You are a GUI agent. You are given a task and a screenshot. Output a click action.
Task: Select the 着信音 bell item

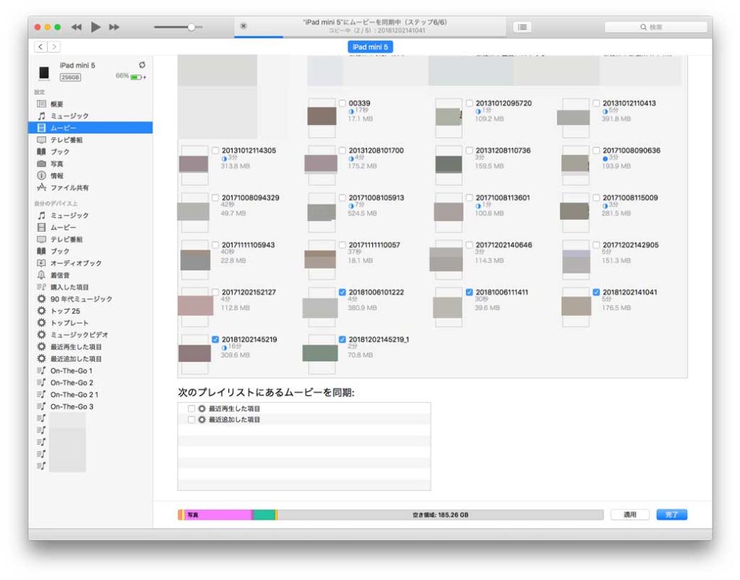click(60, 275)
